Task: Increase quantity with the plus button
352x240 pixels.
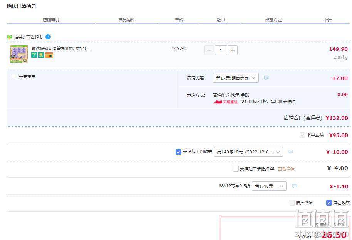Action: coord(233,50)
